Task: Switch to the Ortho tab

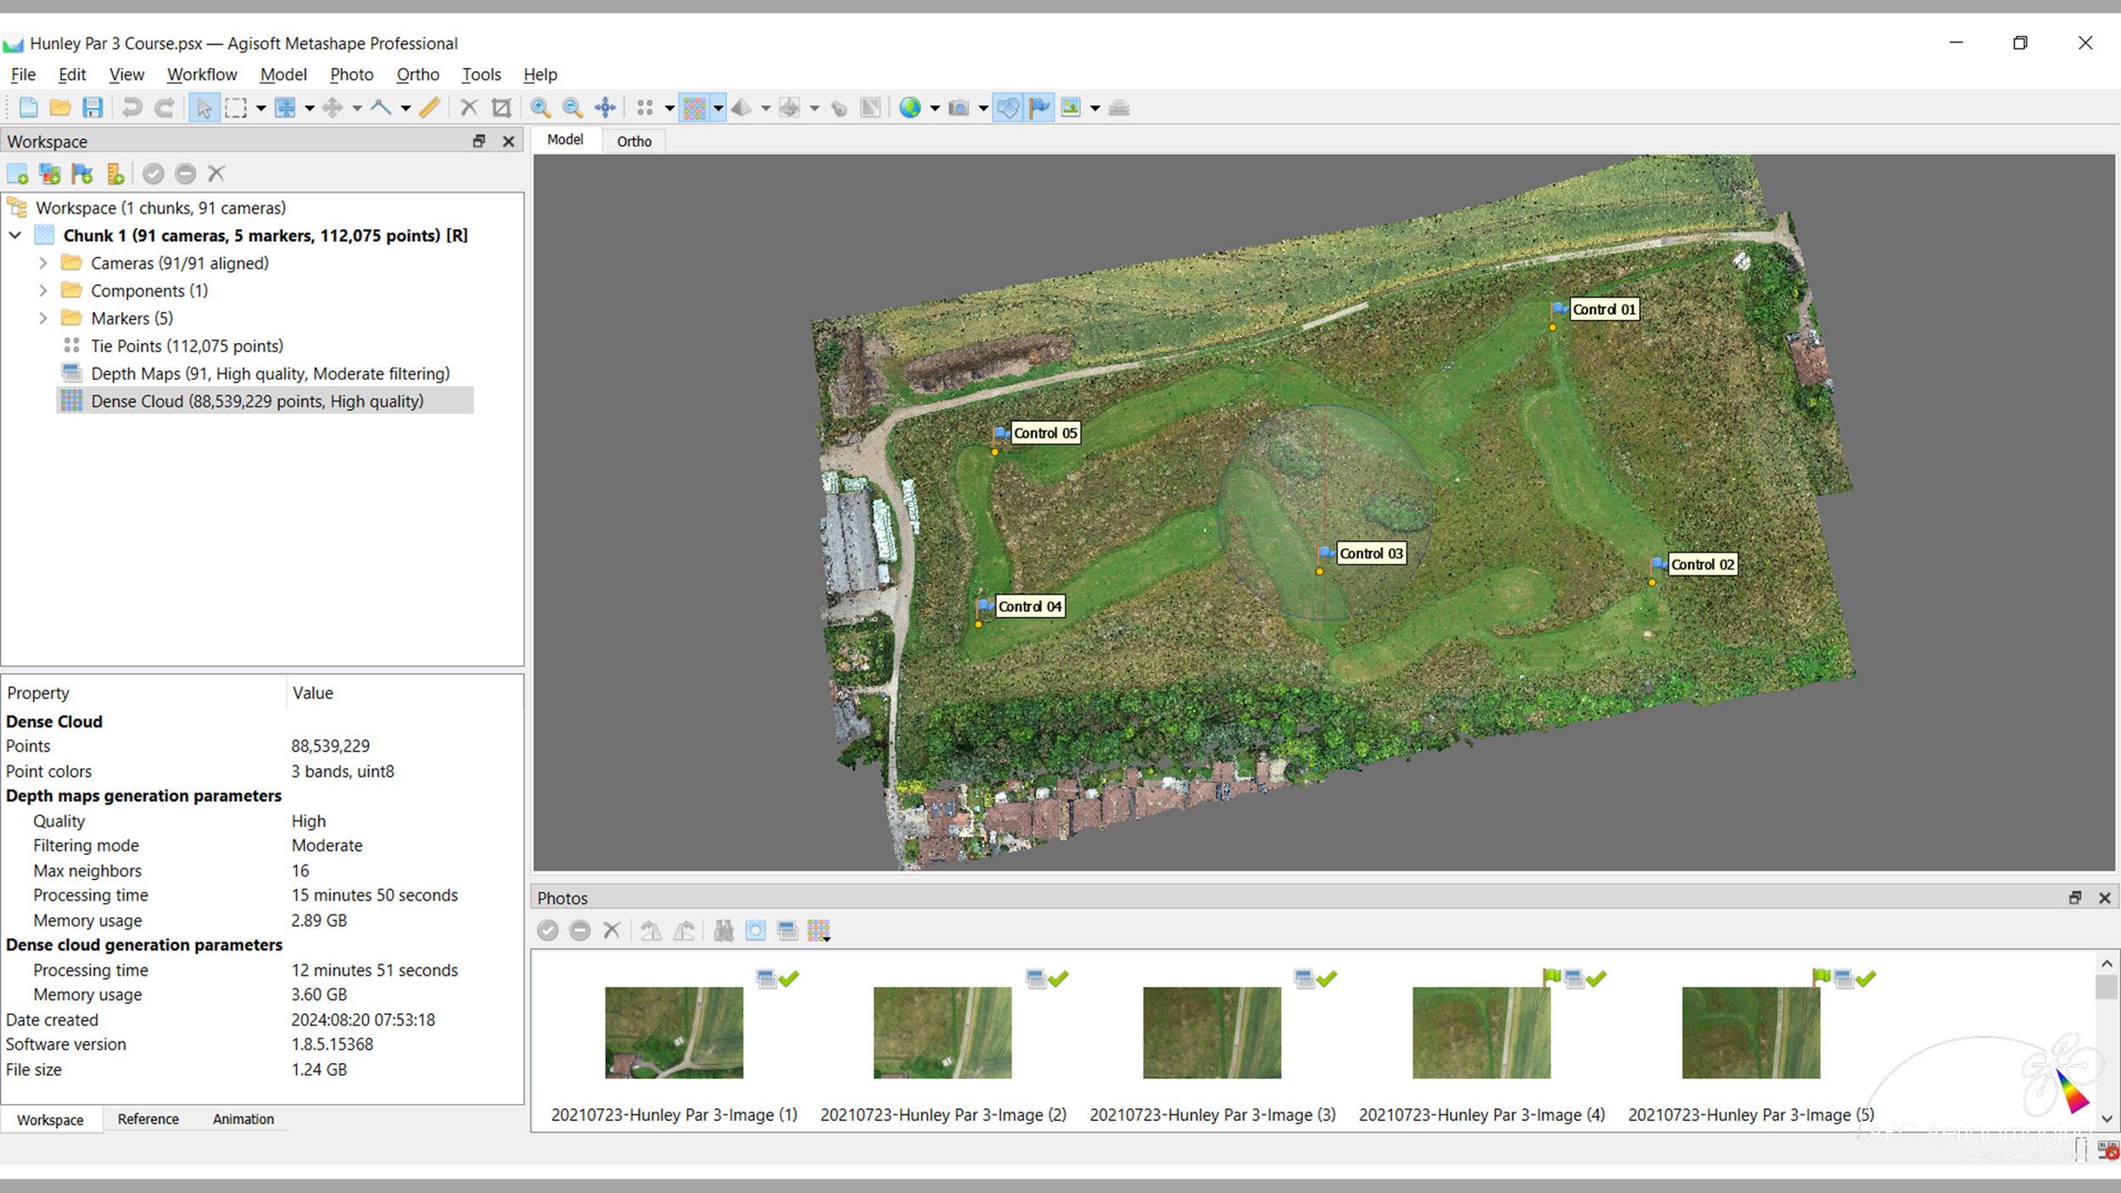Action: (634, 142)
